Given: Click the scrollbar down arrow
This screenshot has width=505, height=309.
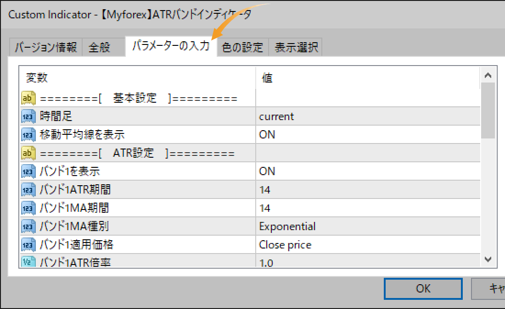Looking at the screenshot, I should (488, 259).
